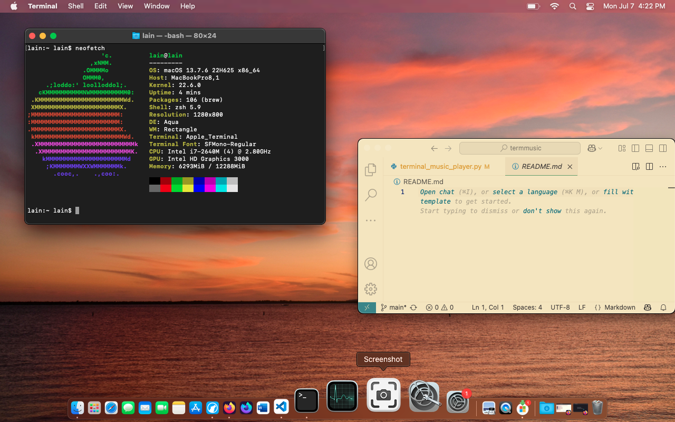Change indentation via Spaces: 4
The height and width of the screenshot is (422, 675).
click(527, 308)
